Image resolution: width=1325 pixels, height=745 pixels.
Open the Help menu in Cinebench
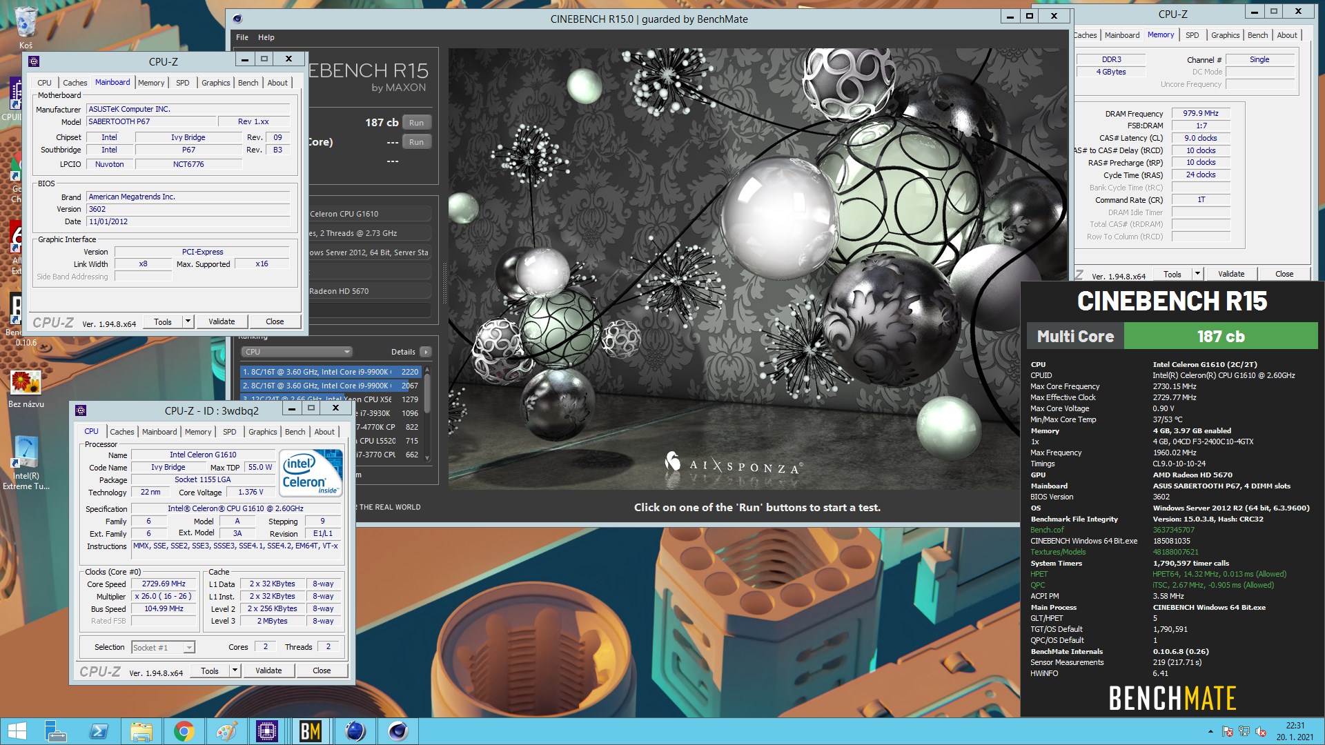[266, 37]
